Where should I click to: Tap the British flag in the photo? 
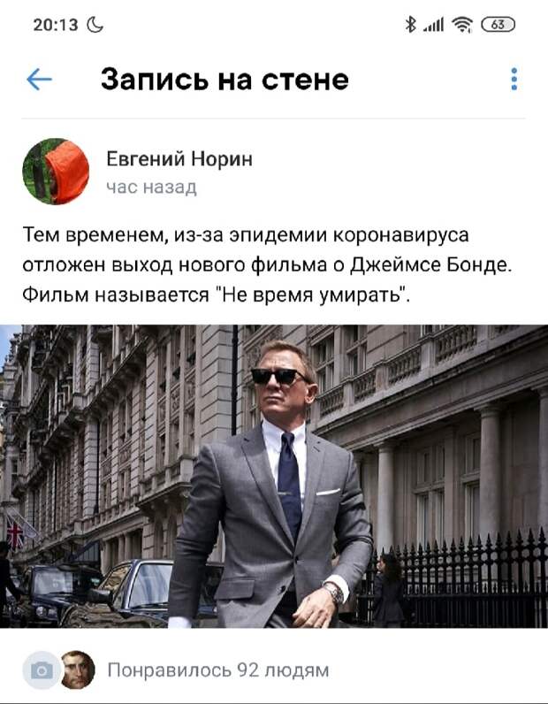coord(15,533)
